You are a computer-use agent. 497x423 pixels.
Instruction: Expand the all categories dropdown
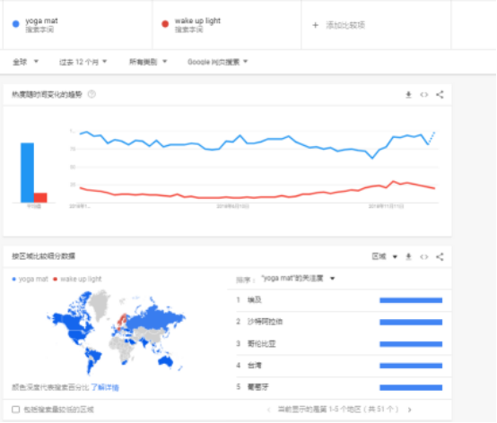(x=148, y=62)
